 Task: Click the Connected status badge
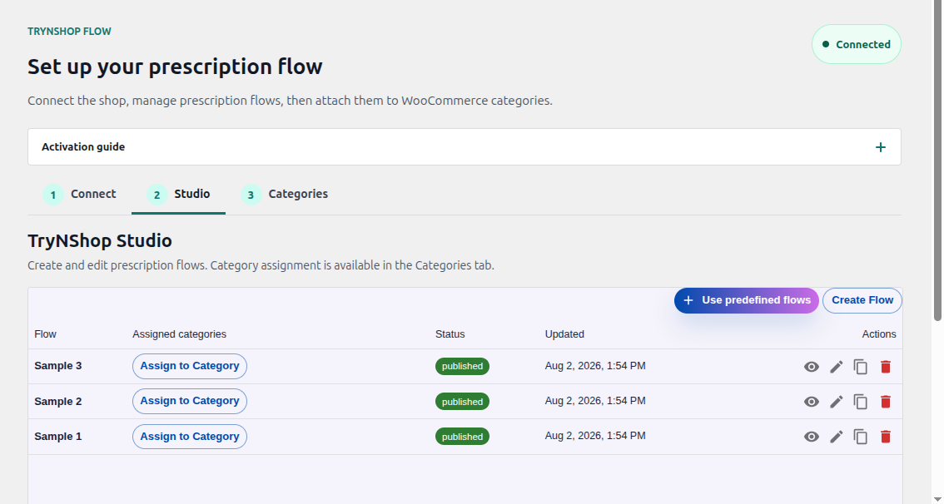856,45
